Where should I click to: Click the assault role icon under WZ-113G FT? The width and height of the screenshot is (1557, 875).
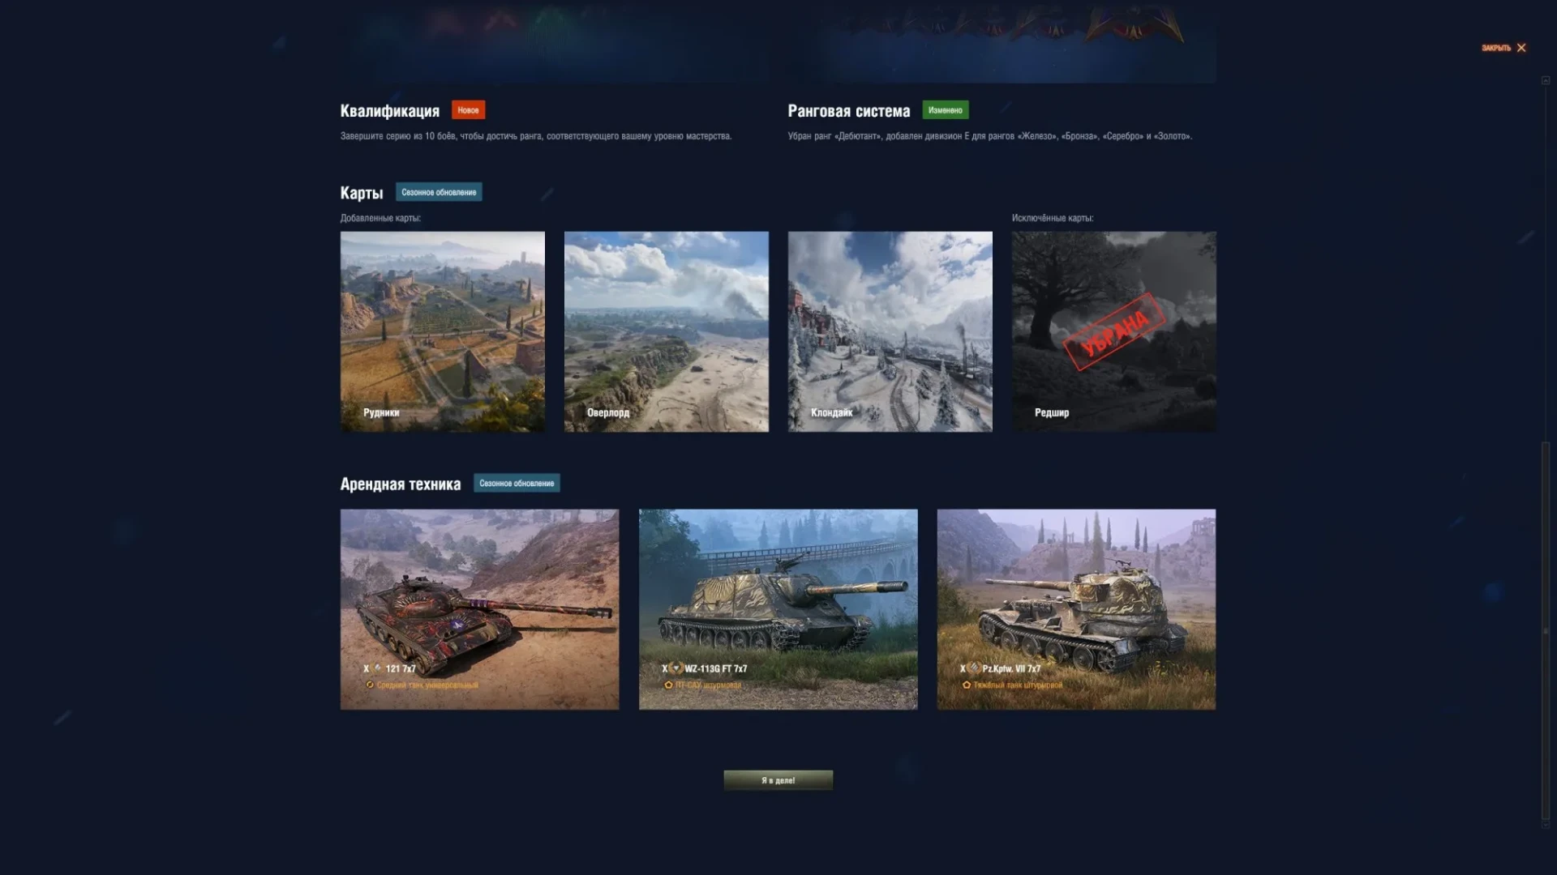[669, 685]
